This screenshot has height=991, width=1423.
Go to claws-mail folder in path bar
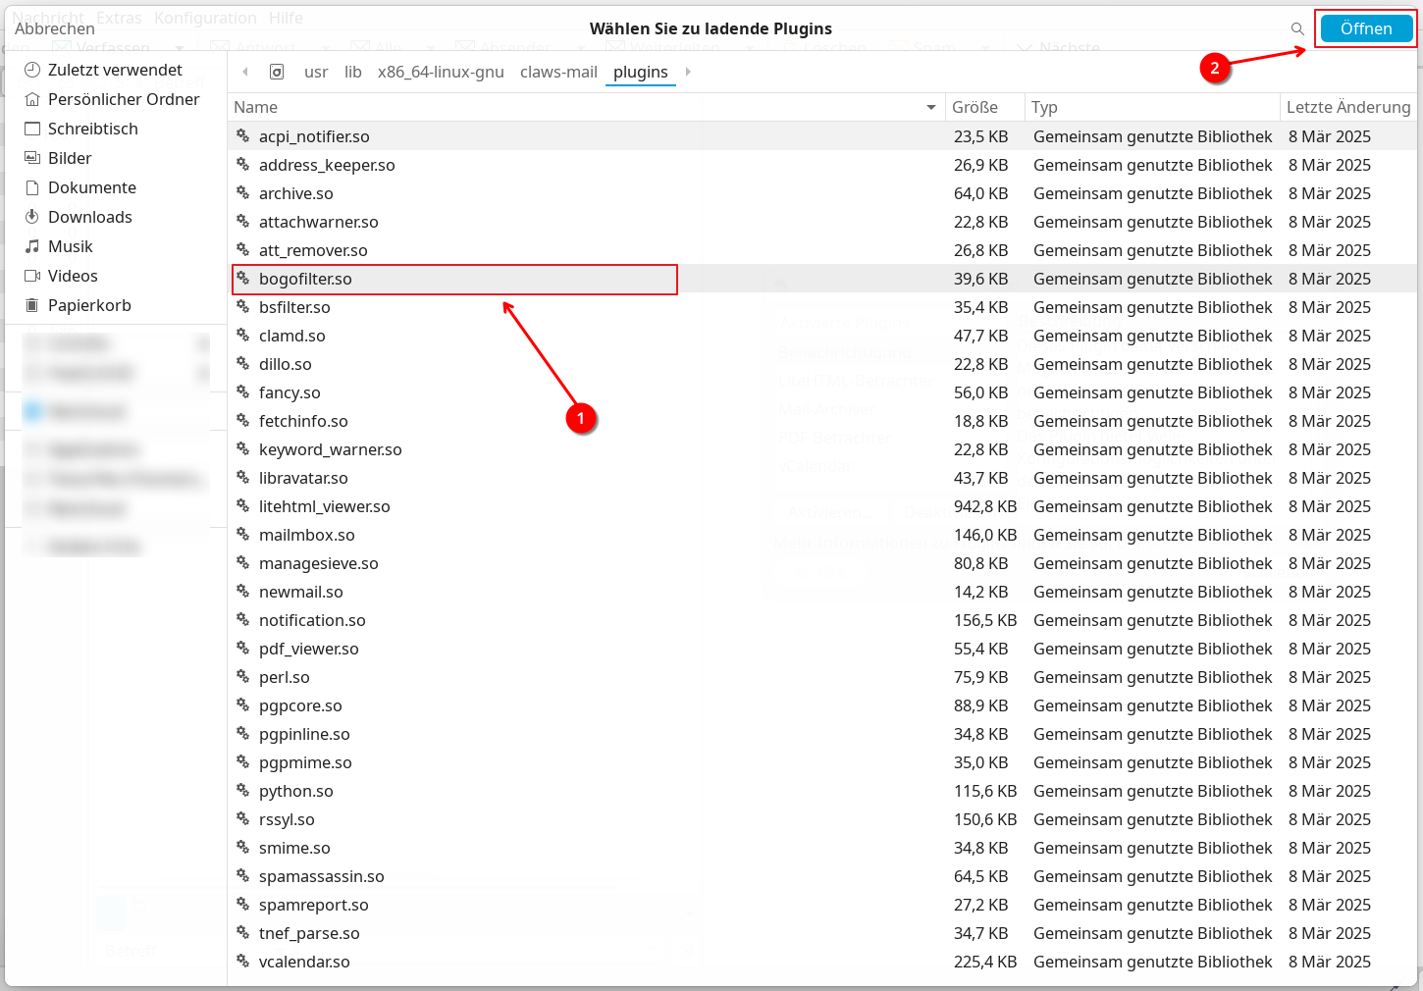(558, 72)
